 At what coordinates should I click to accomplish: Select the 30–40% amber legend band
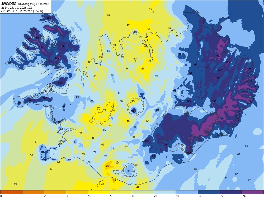point(77,192)
